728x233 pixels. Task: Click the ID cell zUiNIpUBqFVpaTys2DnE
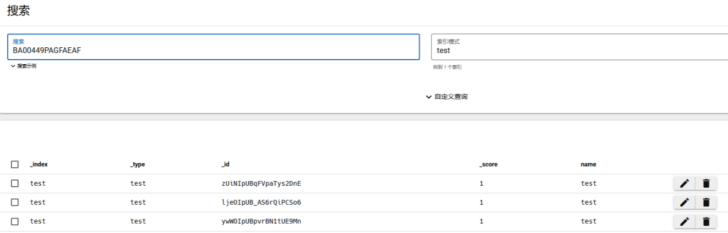tap(261, 184)
